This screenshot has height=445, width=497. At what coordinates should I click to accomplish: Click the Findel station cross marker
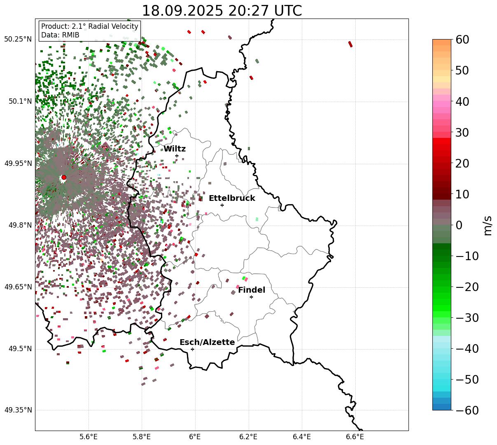[x=251, y=297]
